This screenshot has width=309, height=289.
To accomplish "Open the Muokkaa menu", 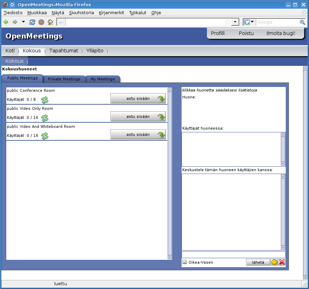I will (37, 12).
